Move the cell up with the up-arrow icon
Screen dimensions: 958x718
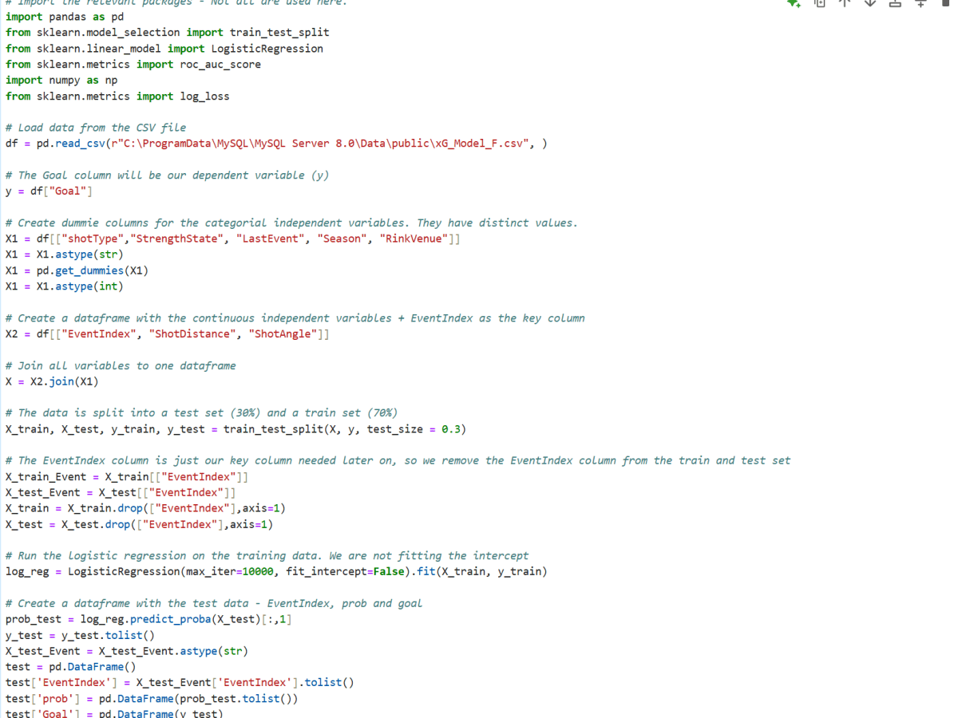pos(844,5)
